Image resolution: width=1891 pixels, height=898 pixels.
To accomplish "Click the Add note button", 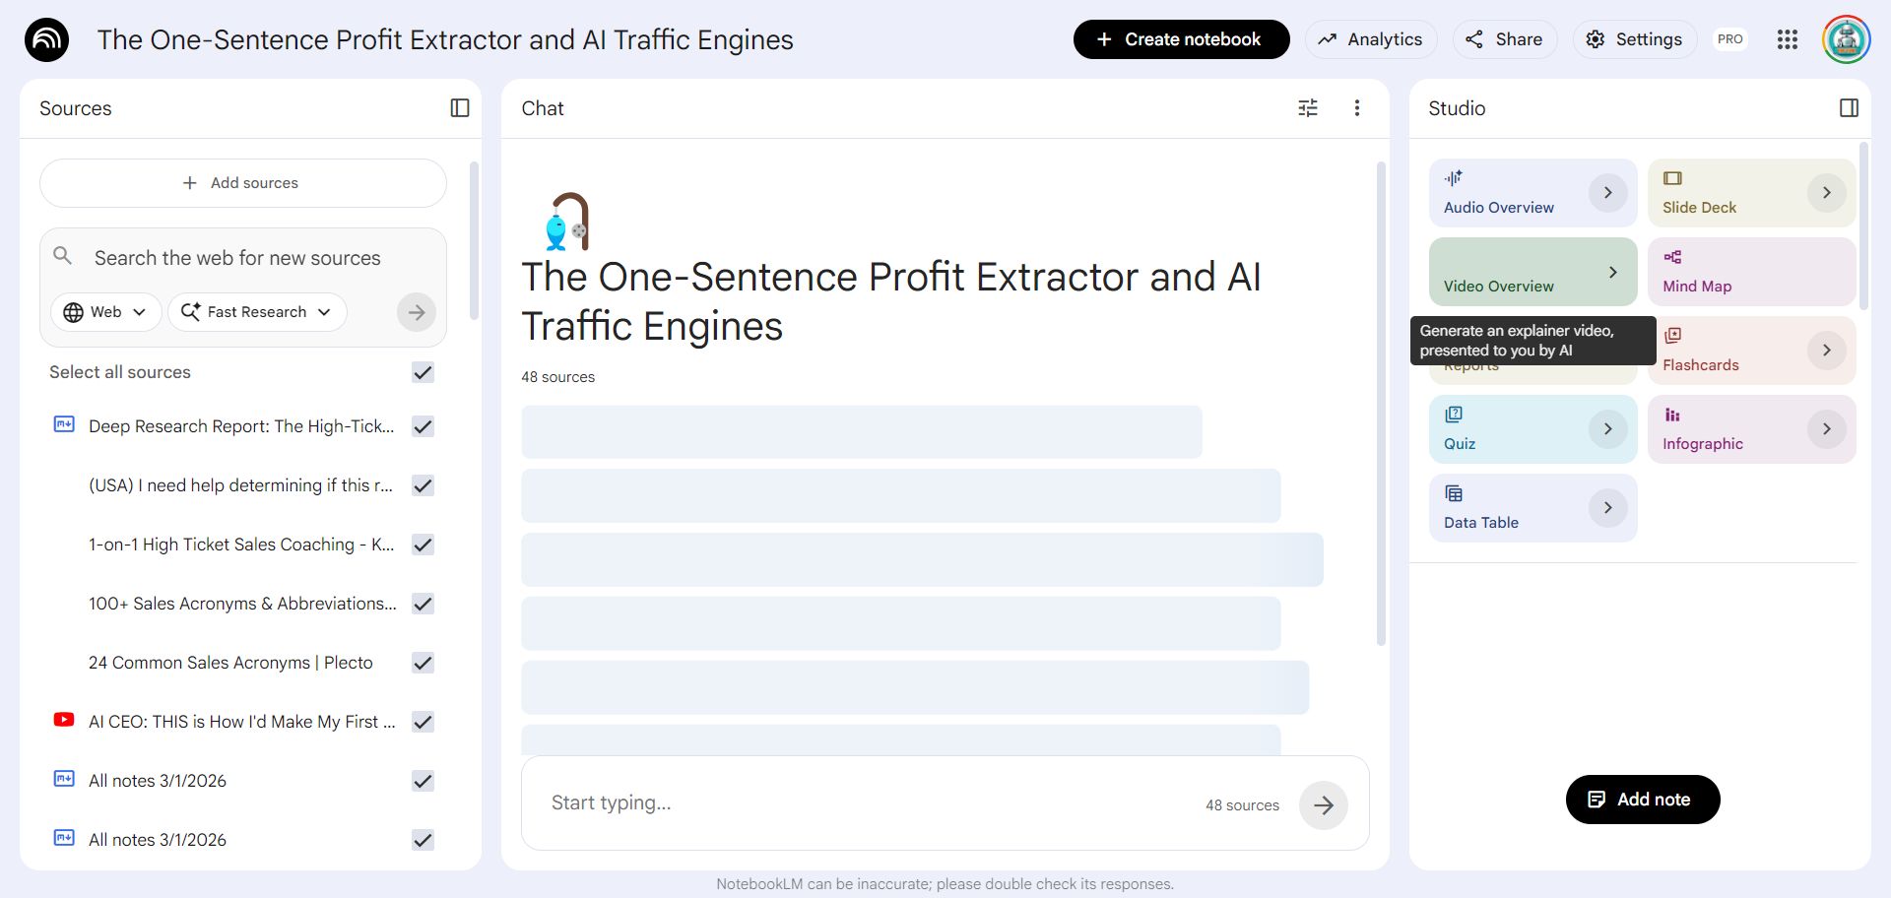I will click(x=1642, y=800).
